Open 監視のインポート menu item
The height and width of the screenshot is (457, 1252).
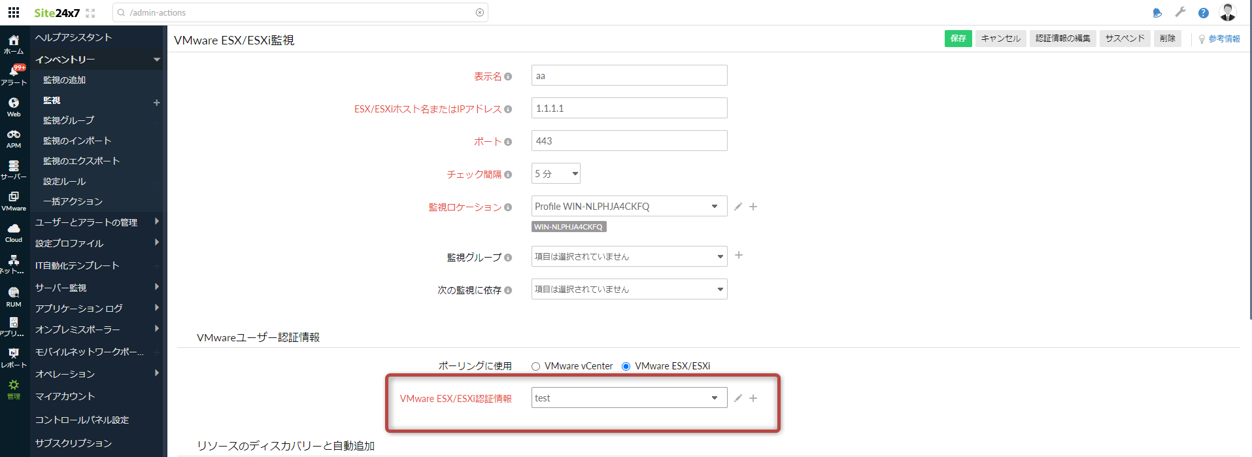tap(76, 141)
